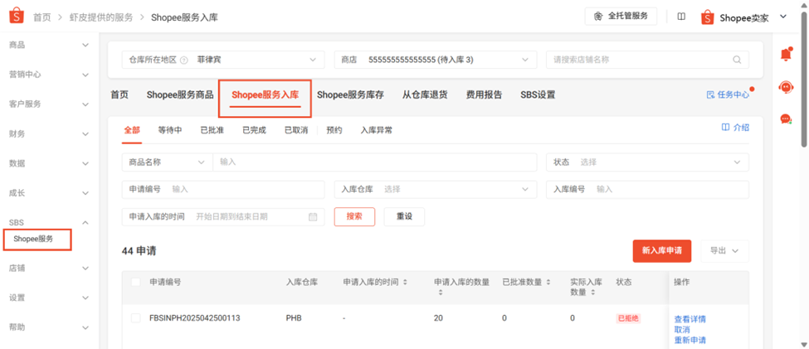Click the 申请编号 input field
809x349 pixels.
[x=223, y=189]
